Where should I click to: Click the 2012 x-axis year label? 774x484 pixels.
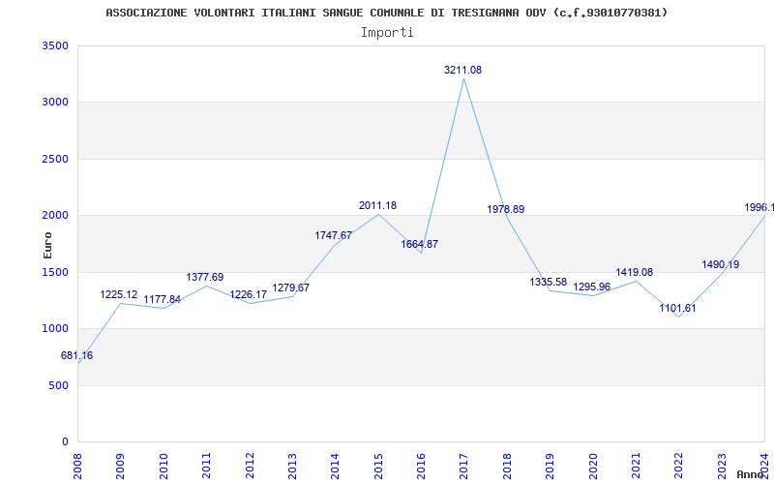[x=250, y=466]
